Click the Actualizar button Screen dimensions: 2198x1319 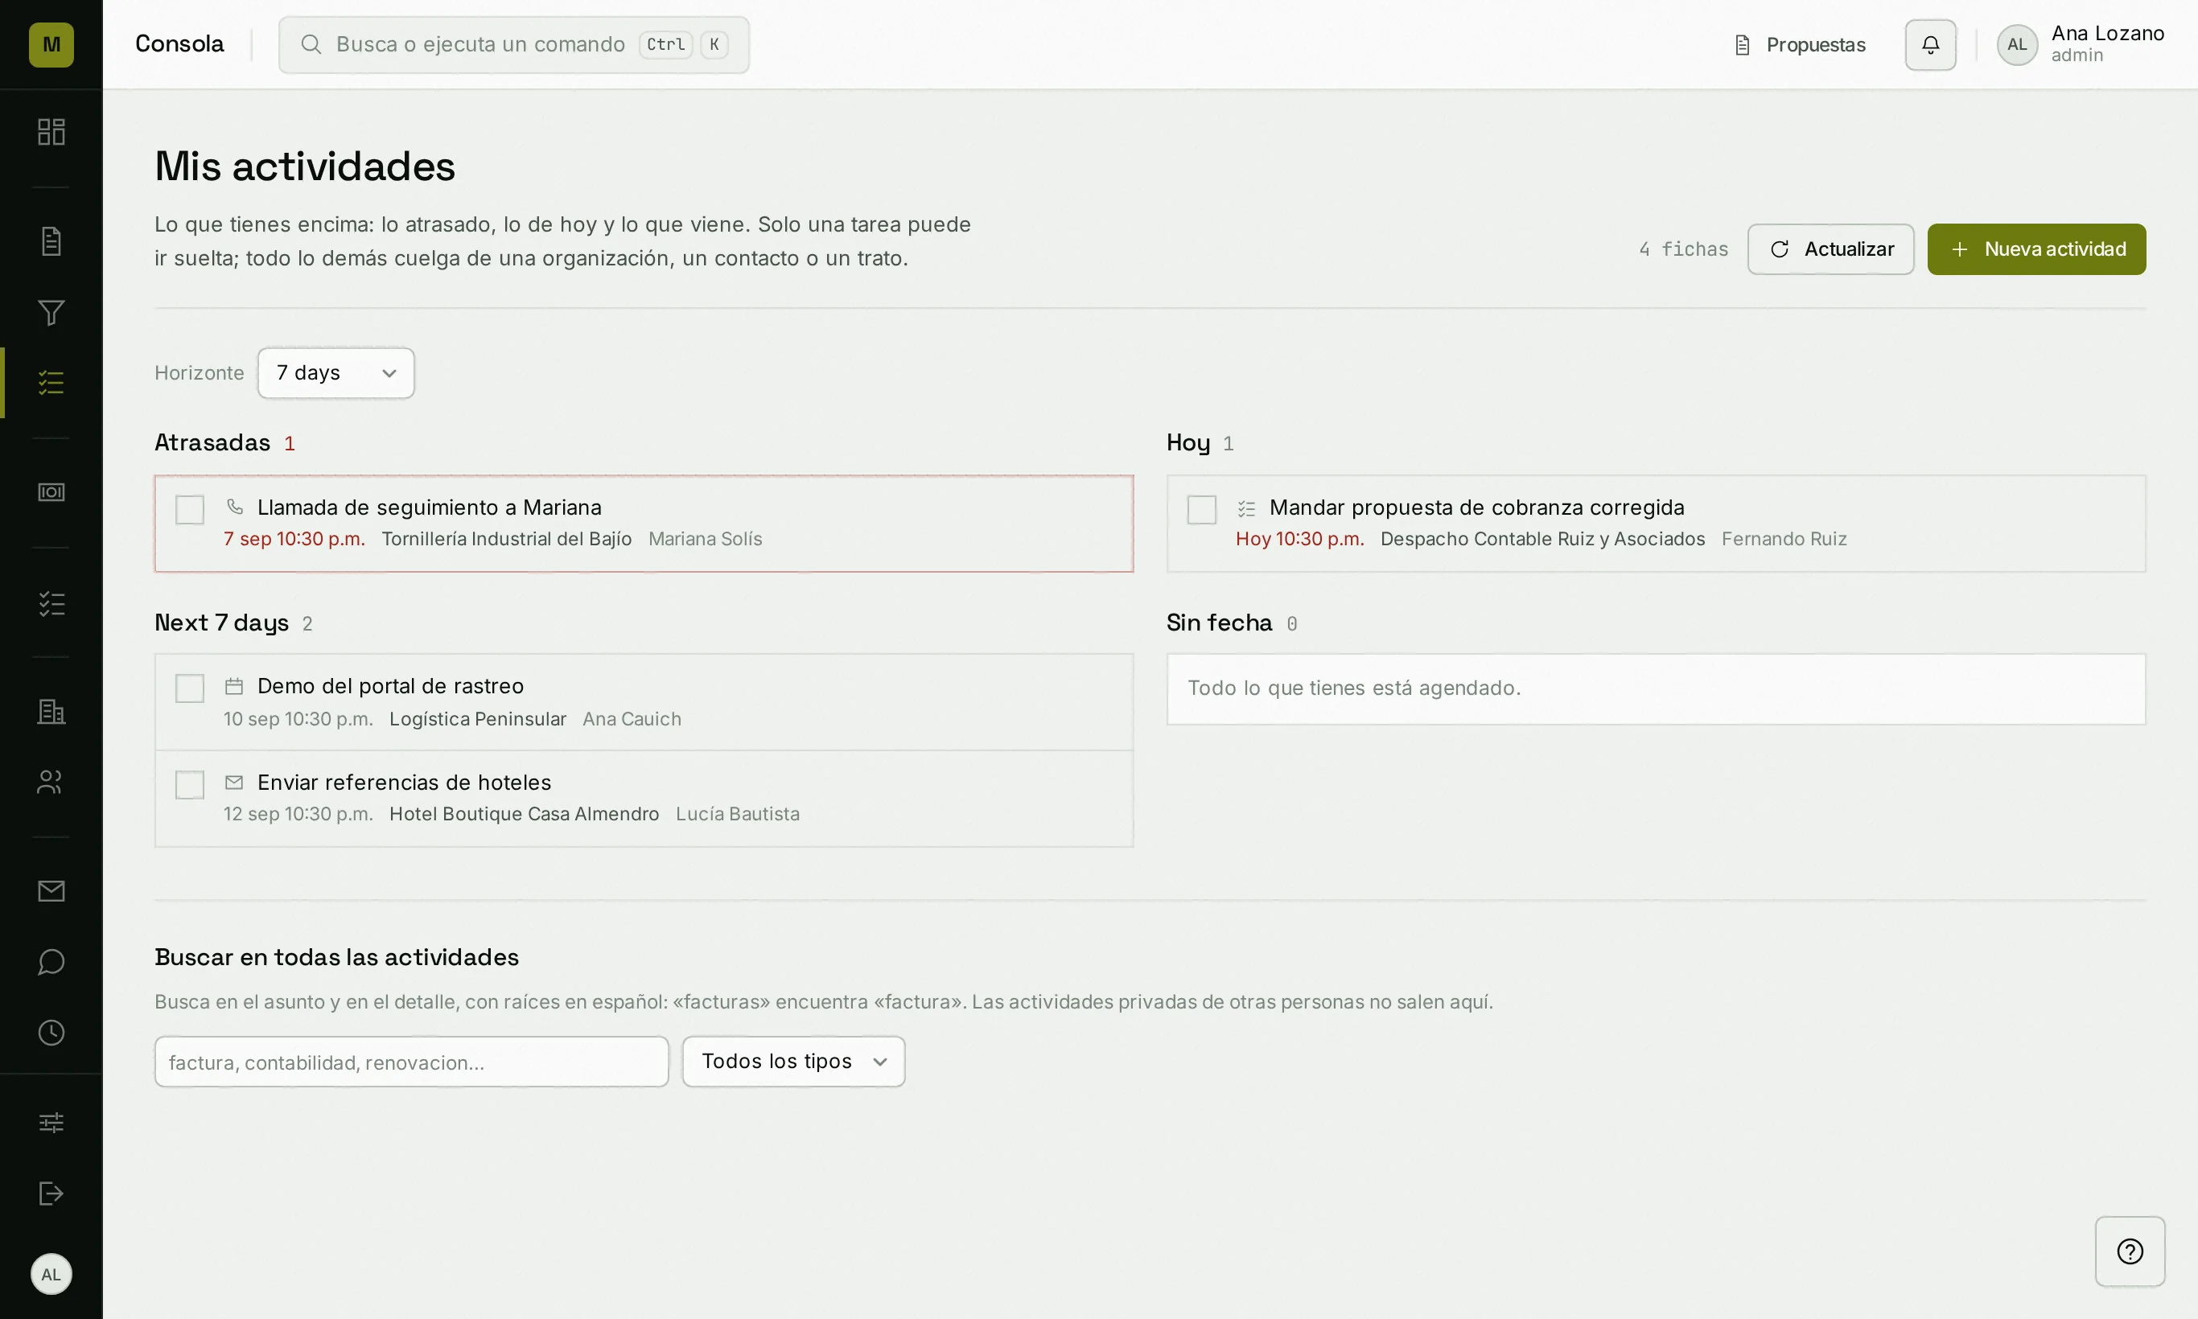[1830, 249]
